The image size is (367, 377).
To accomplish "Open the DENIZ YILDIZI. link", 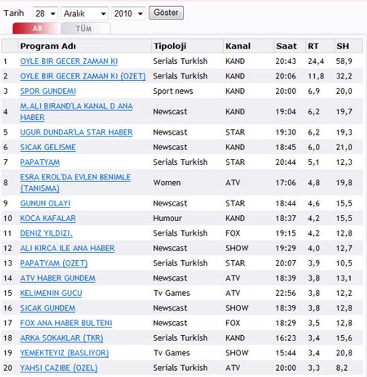I will 46,233.
